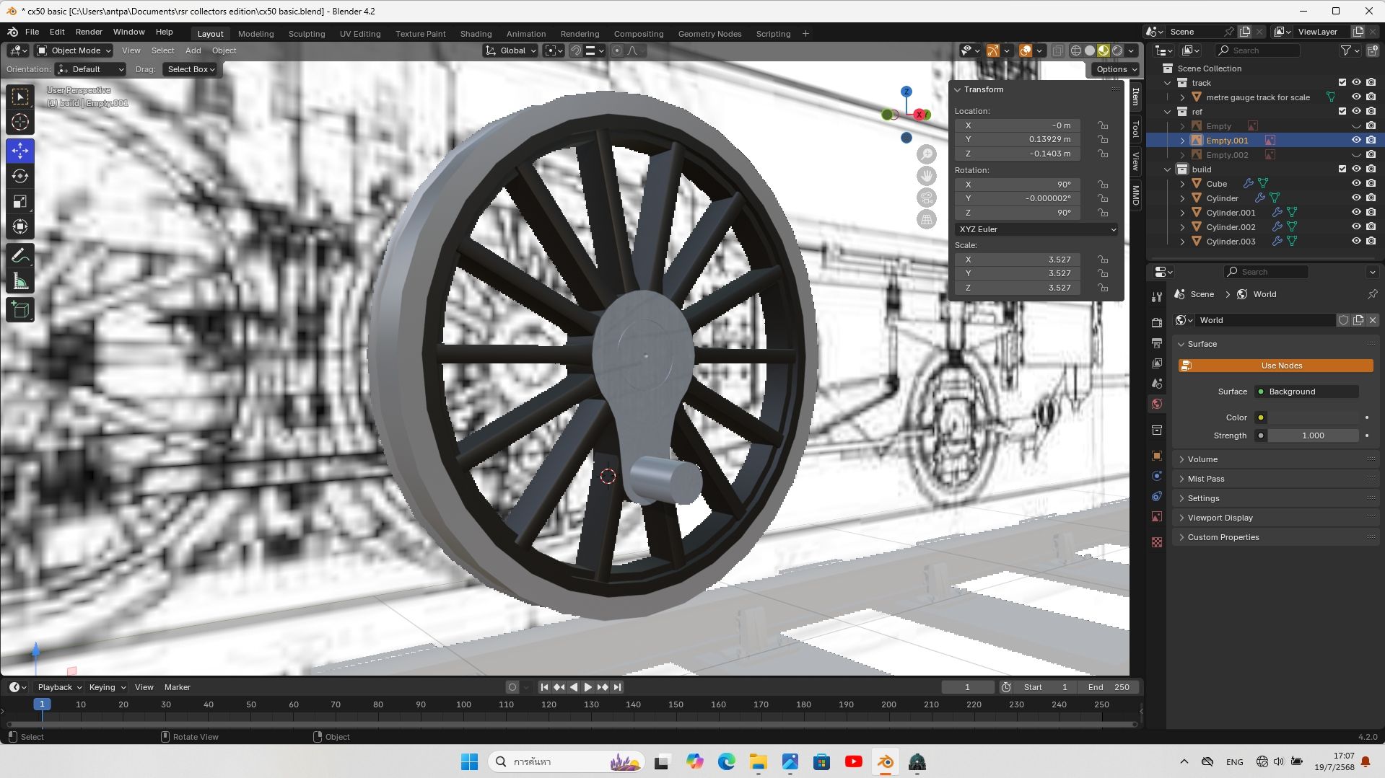
Task: Click the Background surface shader button
Action: (1306, 392)
